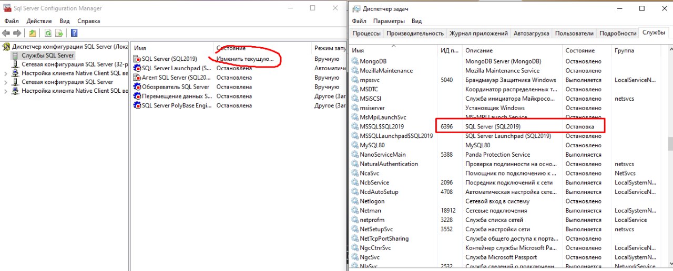The height and width of the screenshot is (271, 673).
Task: Click the Forward arrow in SQL Configuration Manager toolbar
Action: click(17, 33)
